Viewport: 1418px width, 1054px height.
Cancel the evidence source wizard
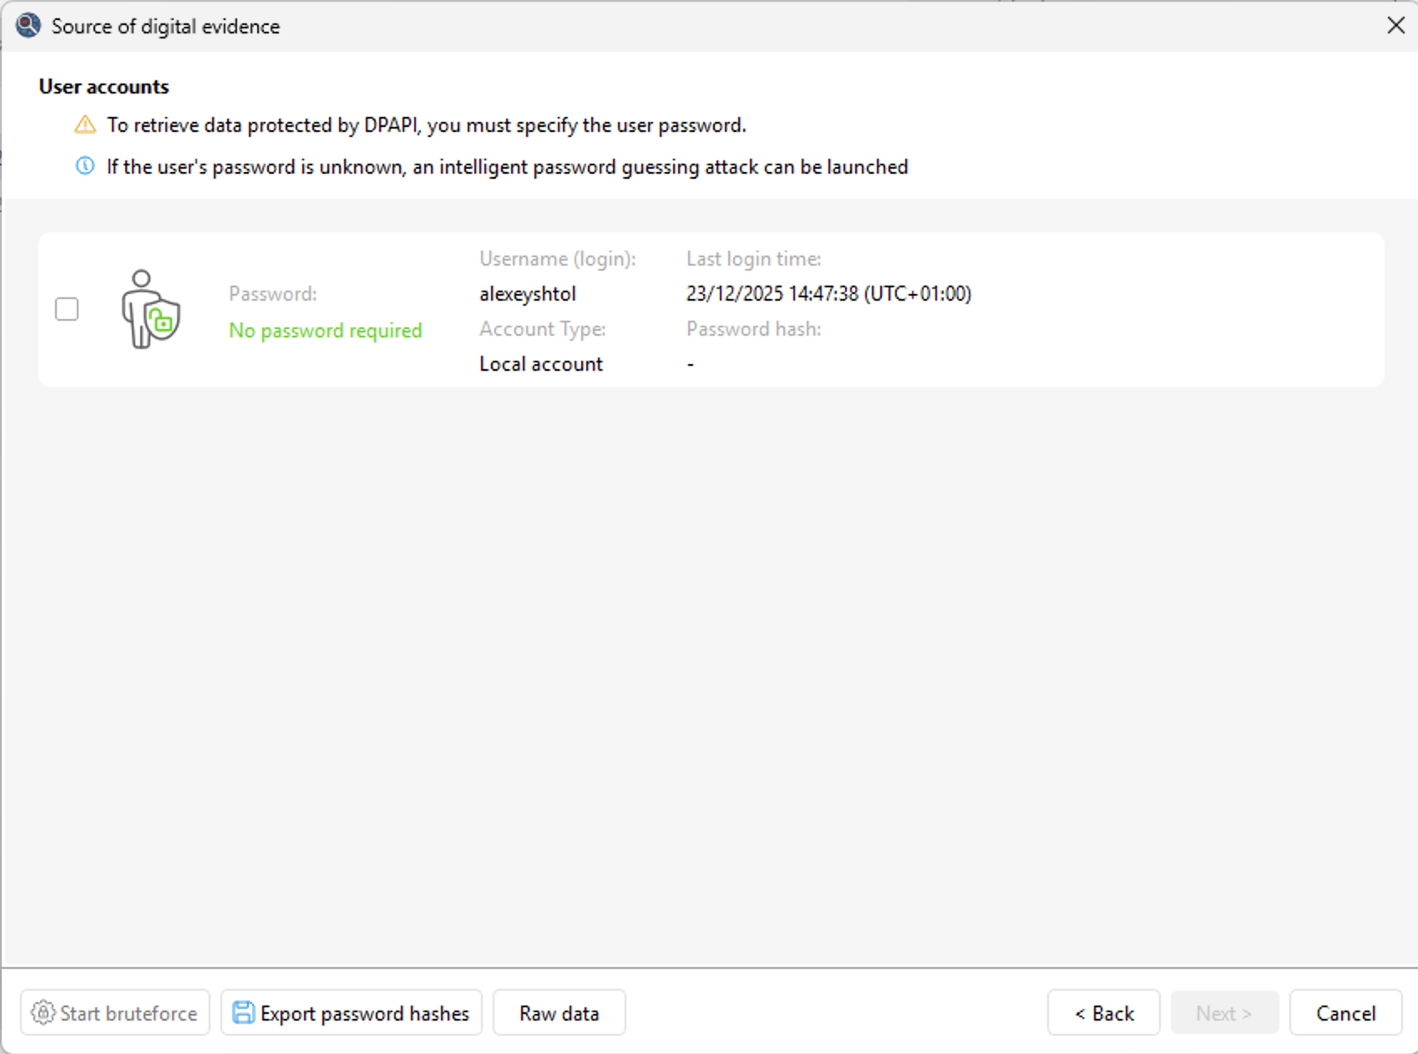coord(1345,1013)
